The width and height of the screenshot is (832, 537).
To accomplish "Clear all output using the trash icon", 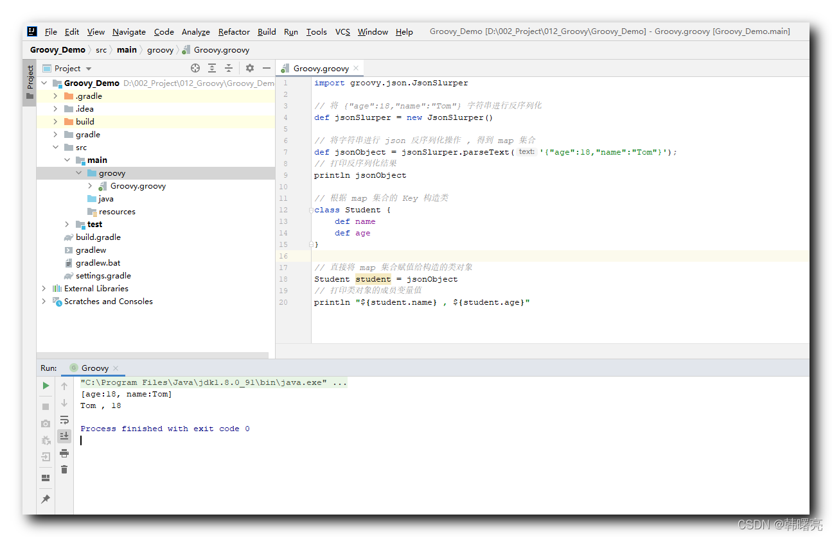I will pos(64,469).
